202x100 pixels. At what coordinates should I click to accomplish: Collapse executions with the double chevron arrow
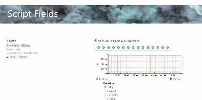pos(138,41)
